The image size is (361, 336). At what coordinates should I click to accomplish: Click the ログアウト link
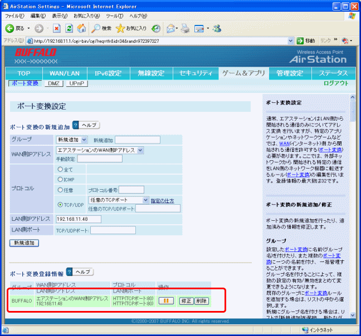click(x=336, y=83)
